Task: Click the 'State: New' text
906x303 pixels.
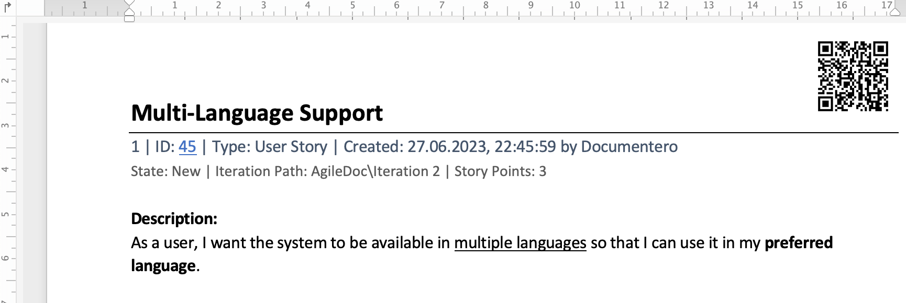Action: [x=165, y=171]
